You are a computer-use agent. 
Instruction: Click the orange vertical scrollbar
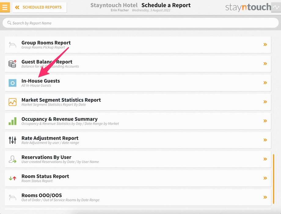[x=273, y=179]
